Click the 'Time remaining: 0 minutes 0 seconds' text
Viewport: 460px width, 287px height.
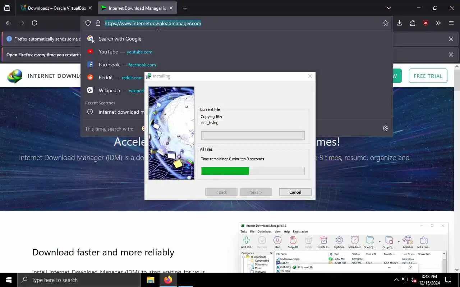pyautogui.click(x=233, y=159)
